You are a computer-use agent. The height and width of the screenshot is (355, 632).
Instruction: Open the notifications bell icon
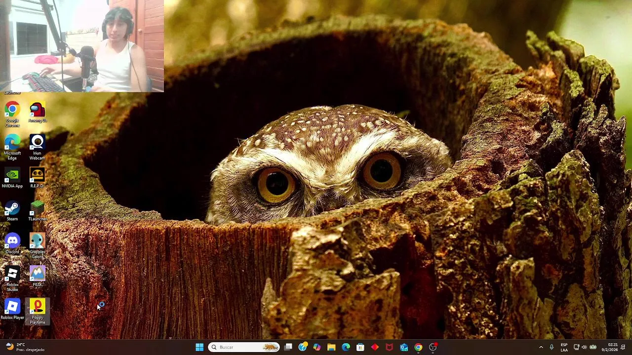623,347
